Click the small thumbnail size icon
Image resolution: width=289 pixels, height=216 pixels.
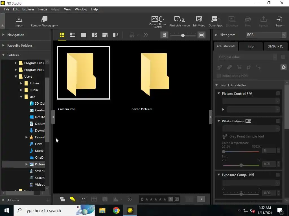coord(164,35)
